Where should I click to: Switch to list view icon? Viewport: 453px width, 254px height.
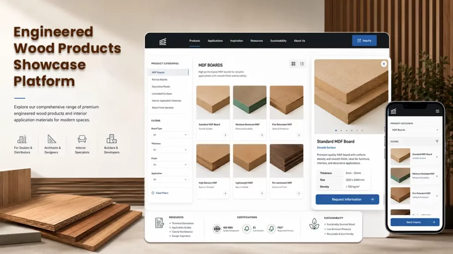(x=302, y=63)
